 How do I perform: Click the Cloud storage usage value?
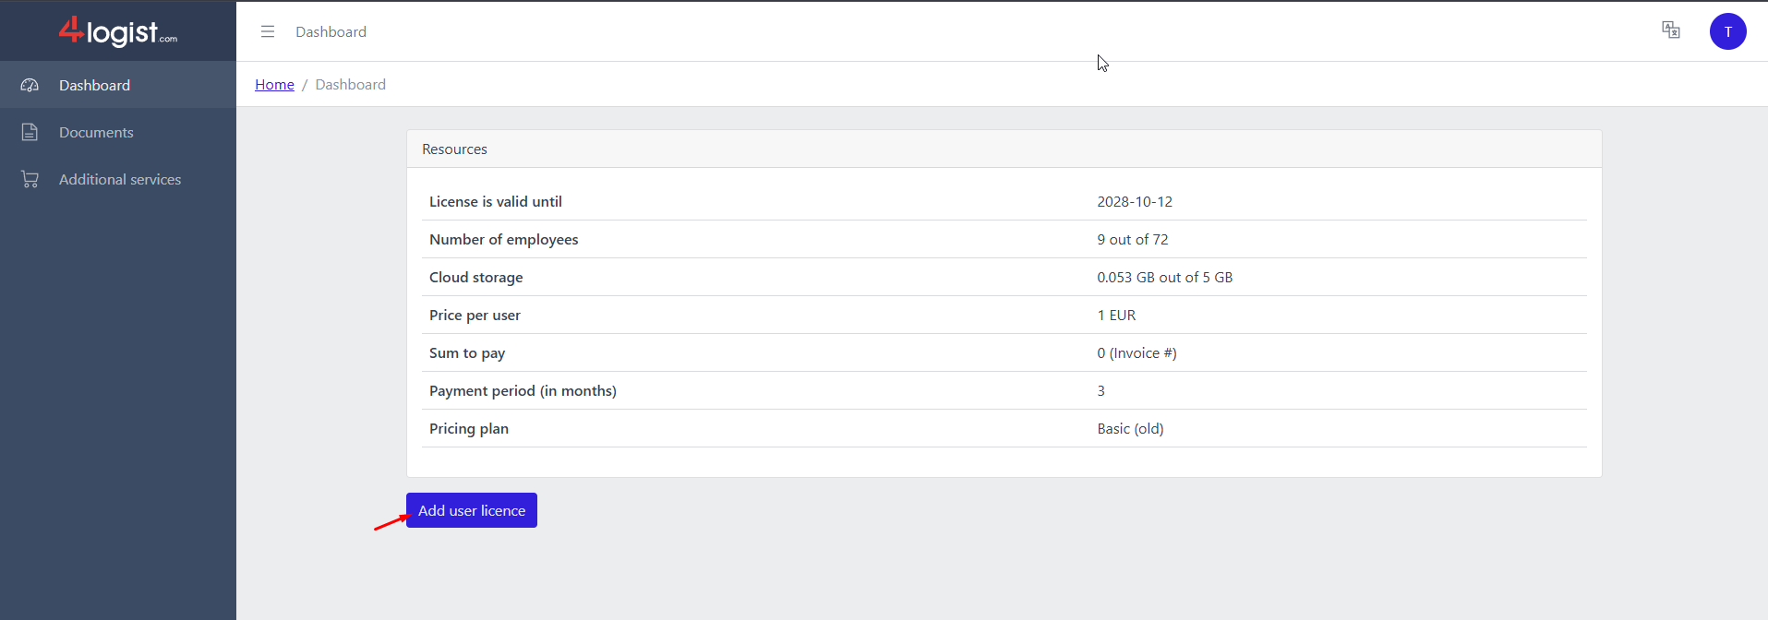tap(1164, 277)
